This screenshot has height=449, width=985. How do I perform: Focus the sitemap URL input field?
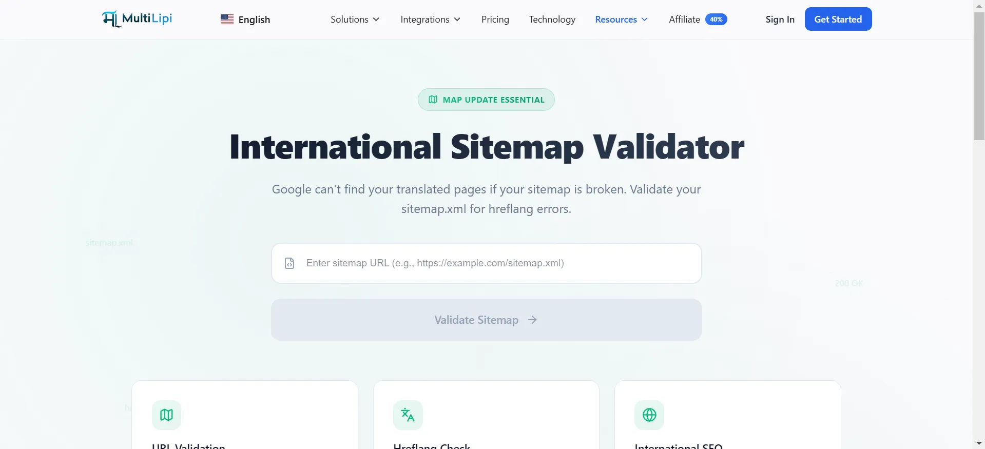[x=487, y=263]
